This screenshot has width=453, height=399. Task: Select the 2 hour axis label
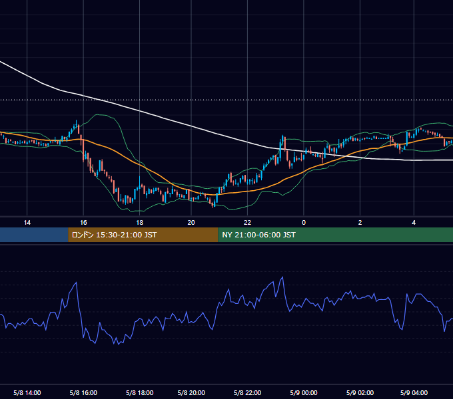[x=360, y=223]
